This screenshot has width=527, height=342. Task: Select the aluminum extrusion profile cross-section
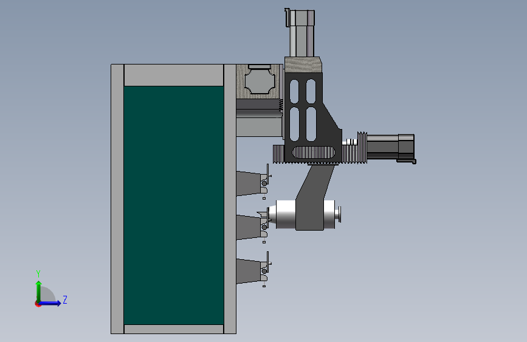tap(260, 81)
